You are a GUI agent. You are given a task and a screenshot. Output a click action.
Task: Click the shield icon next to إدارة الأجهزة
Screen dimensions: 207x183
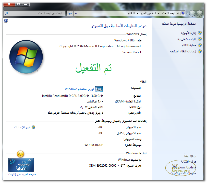click(x=200, y=33)
